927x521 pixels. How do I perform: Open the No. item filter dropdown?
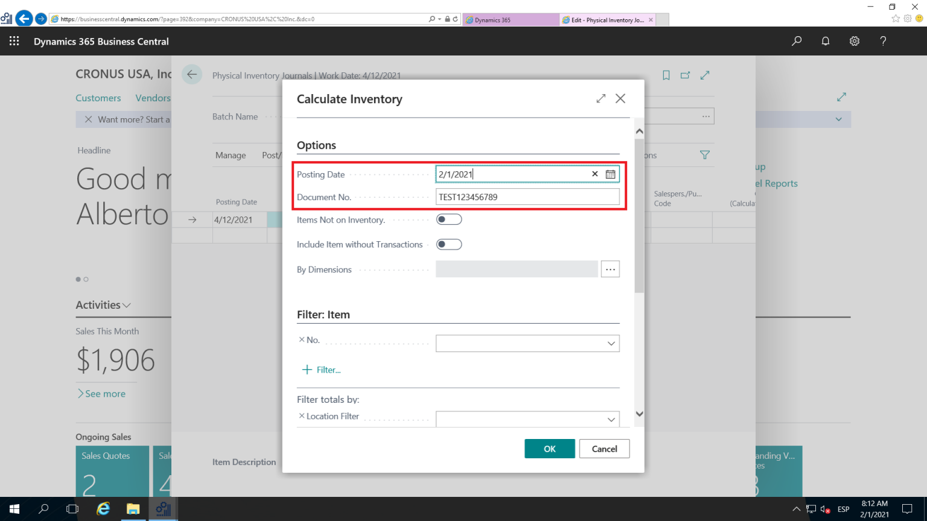pos(610,343)
